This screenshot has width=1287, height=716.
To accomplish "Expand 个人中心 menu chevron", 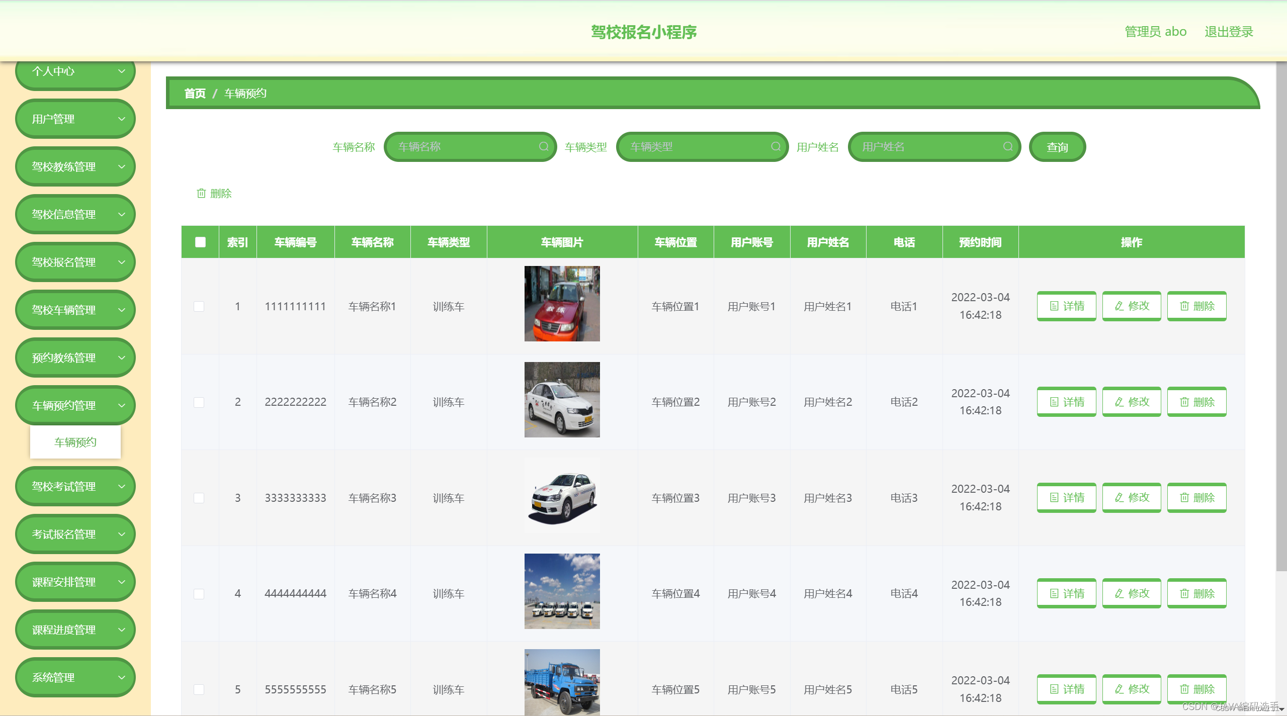I will tap(122, 71).
